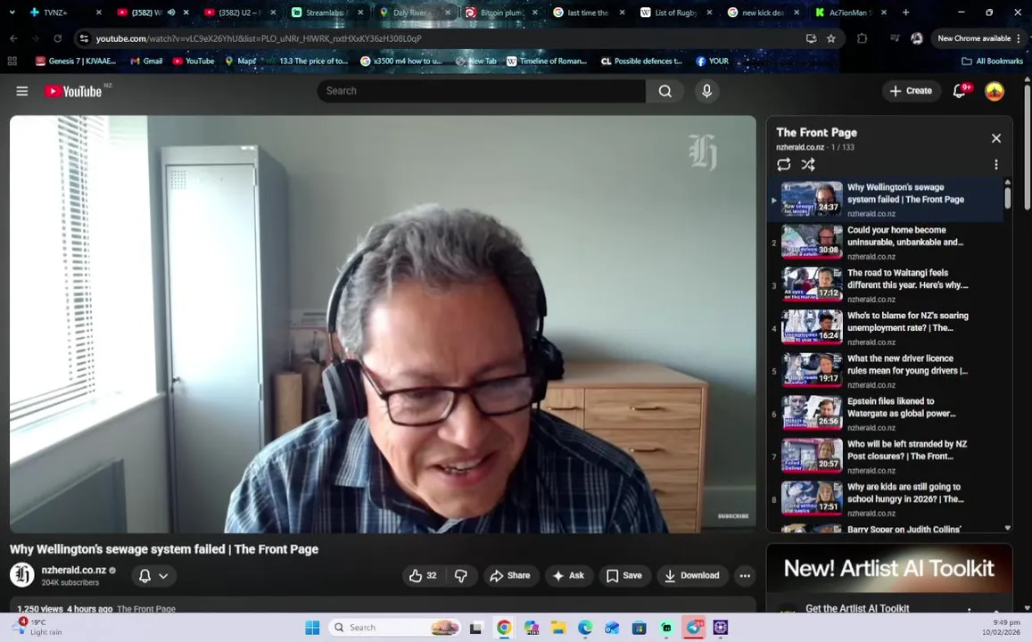
Task: Click the Subscribe watermark in video
Action: click(x=732, y=516)
